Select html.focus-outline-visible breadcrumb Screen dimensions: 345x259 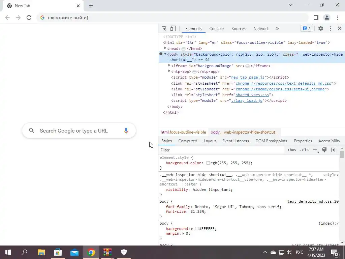tap(183, 132)
